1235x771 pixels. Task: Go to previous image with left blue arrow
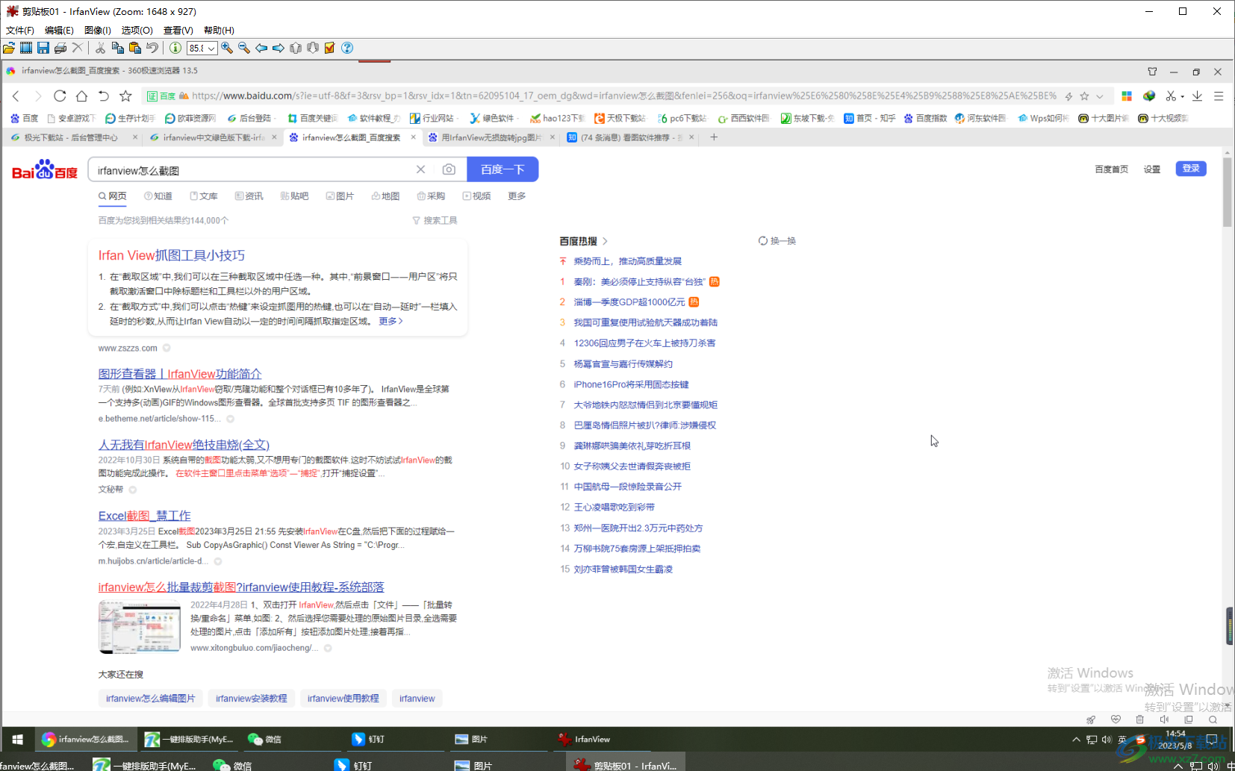coord(261,48)
